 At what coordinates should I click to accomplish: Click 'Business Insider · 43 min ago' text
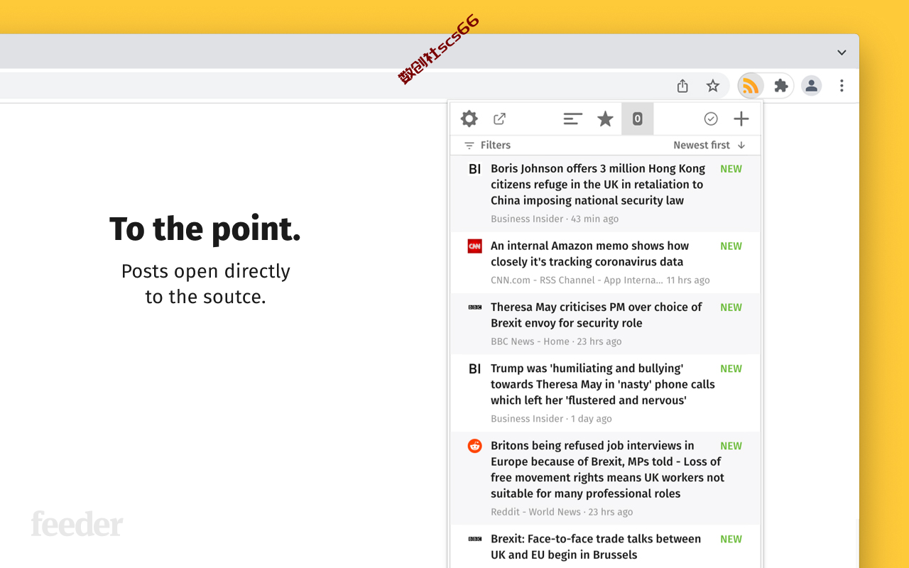tap(555, 219)
